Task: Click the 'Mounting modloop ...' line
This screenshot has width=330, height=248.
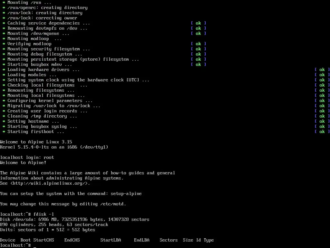Action: click(x=32, y=39)
